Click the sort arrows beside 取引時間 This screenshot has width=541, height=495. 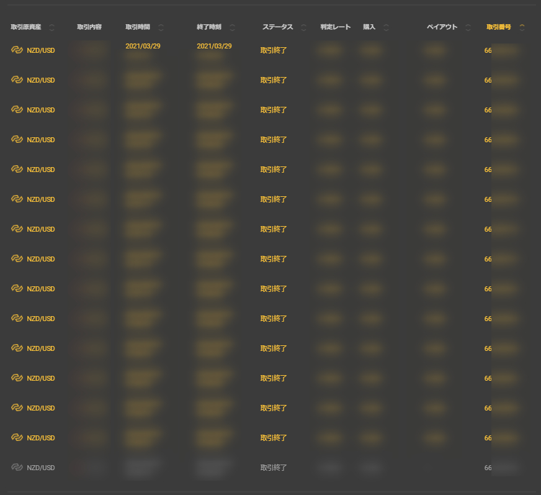click(x=161, y=27)
